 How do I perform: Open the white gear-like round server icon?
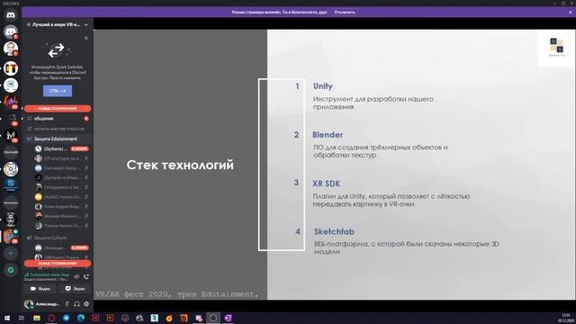[11, 169]
